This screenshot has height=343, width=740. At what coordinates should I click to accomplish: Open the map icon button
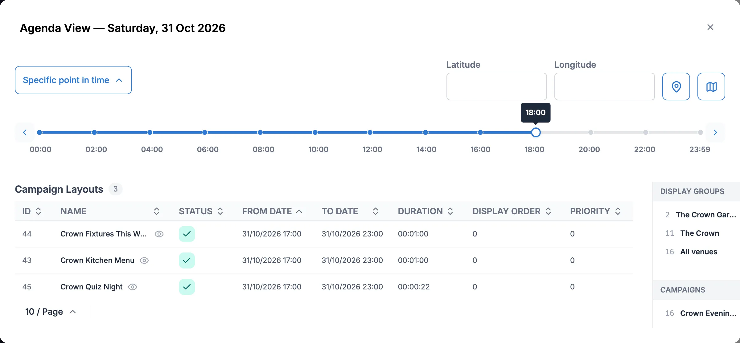711,87
